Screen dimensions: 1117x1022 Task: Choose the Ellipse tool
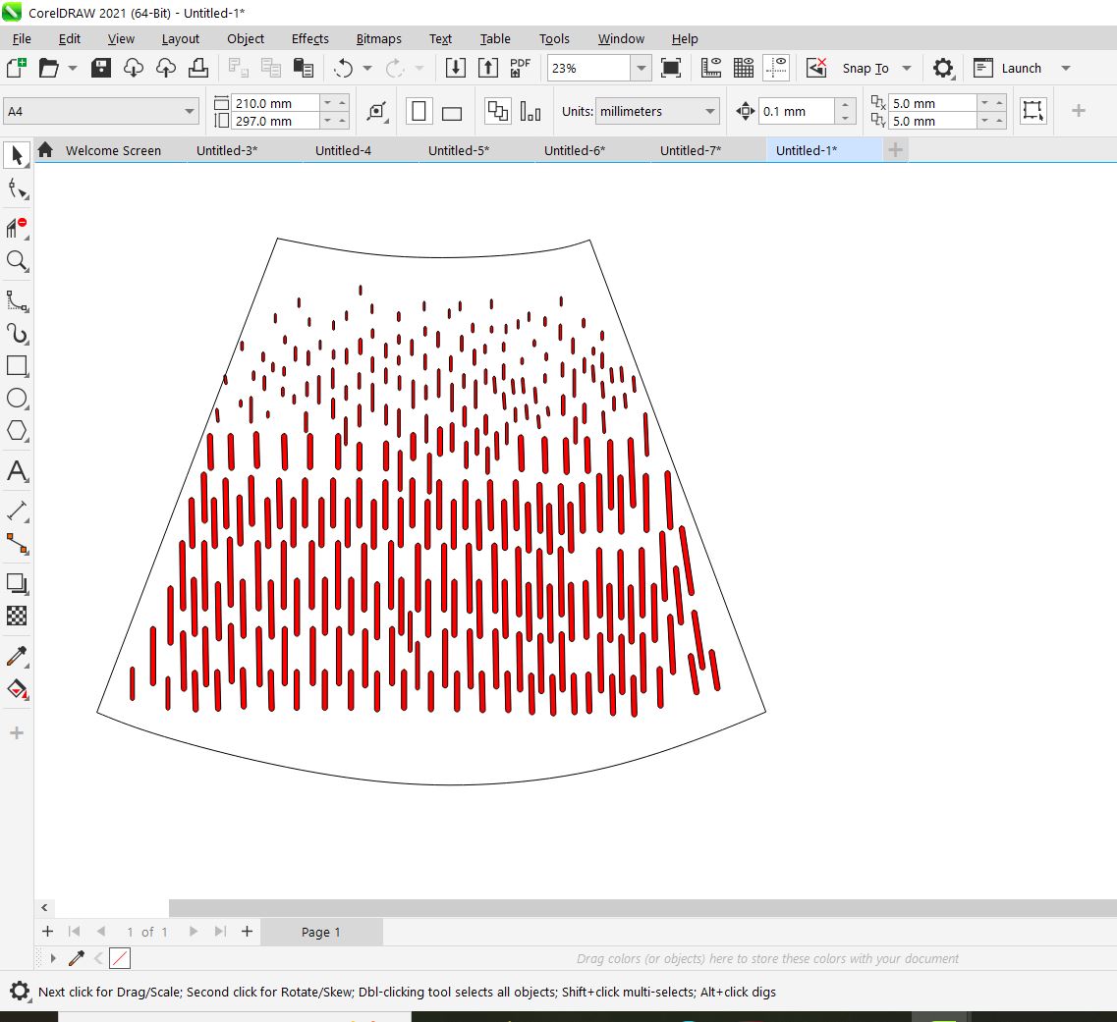pos(17,399)
